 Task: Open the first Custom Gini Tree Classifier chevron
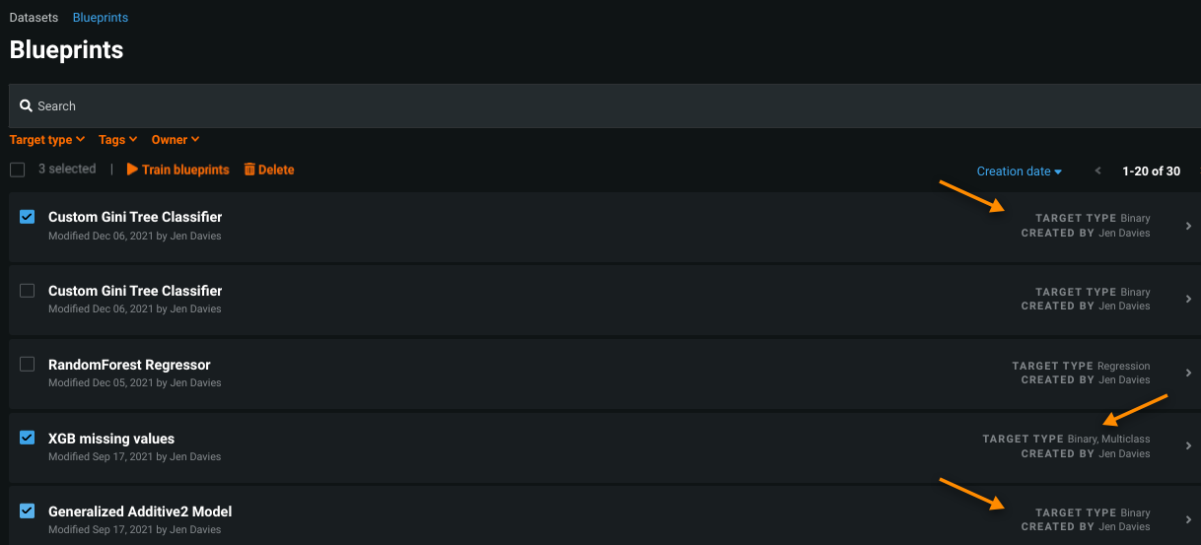coord(1188,226)
